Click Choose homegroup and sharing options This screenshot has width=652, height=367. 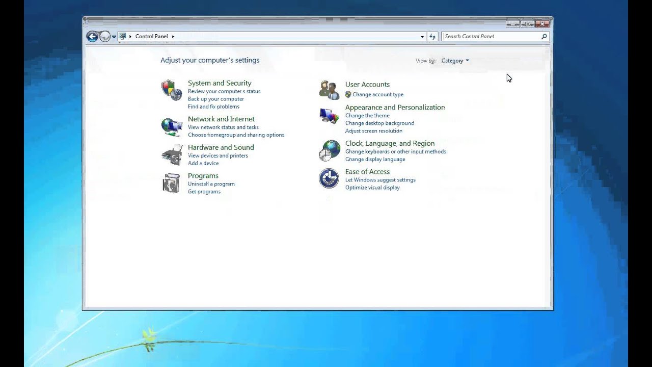point(236,135)
